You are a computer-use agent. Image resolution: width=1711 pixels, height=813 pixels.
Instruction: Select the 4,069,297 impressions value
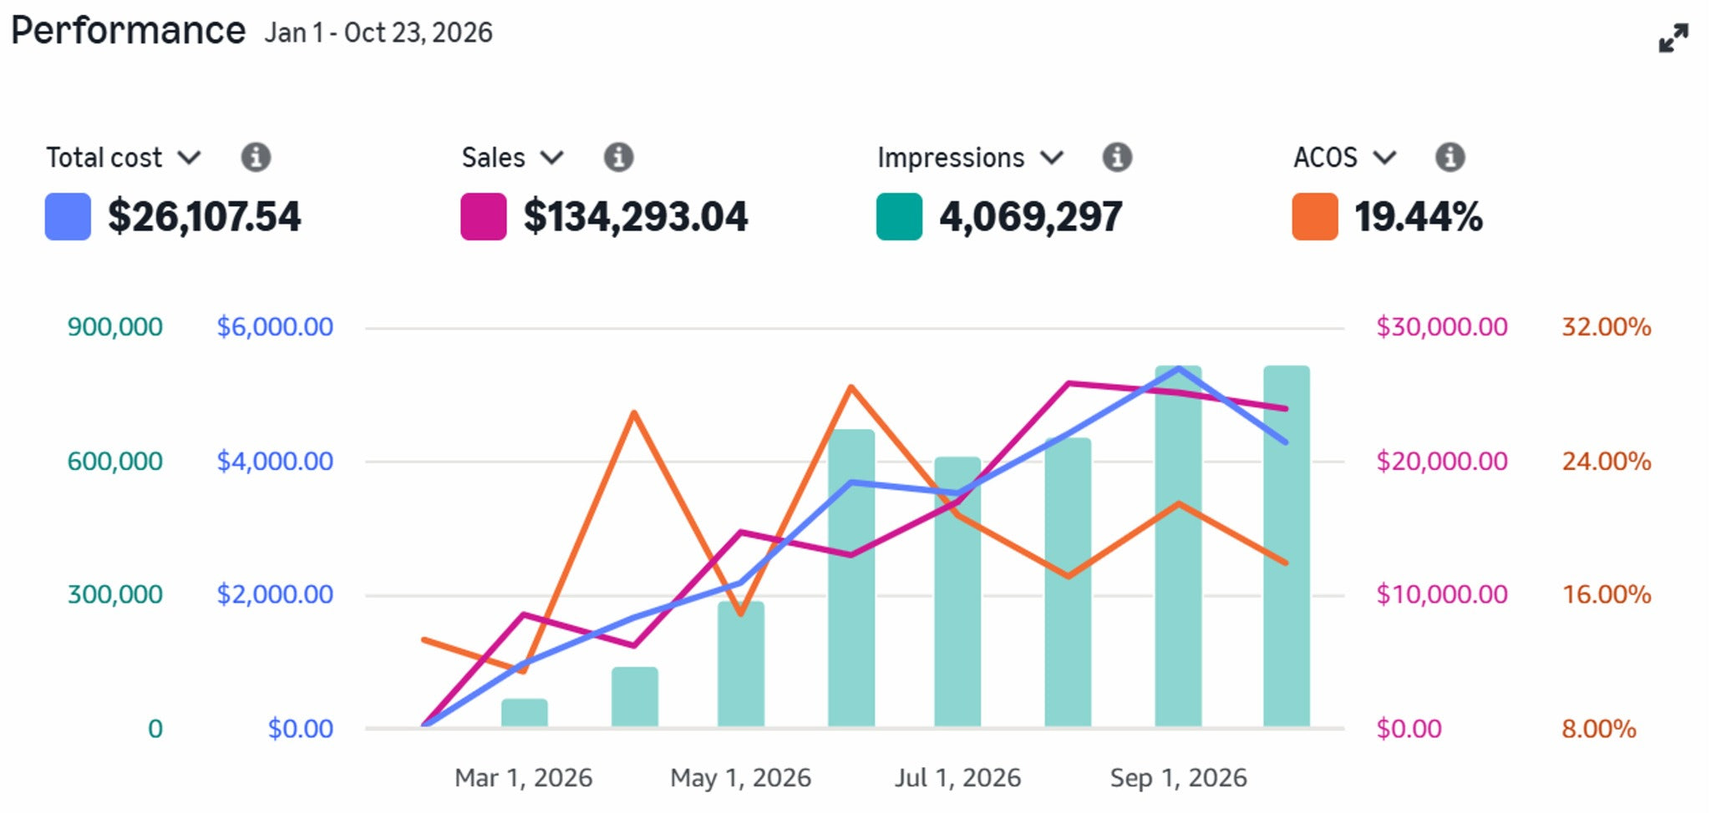point(1031,217)
